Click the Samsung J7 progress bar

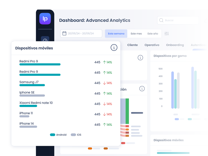[32, 85]
